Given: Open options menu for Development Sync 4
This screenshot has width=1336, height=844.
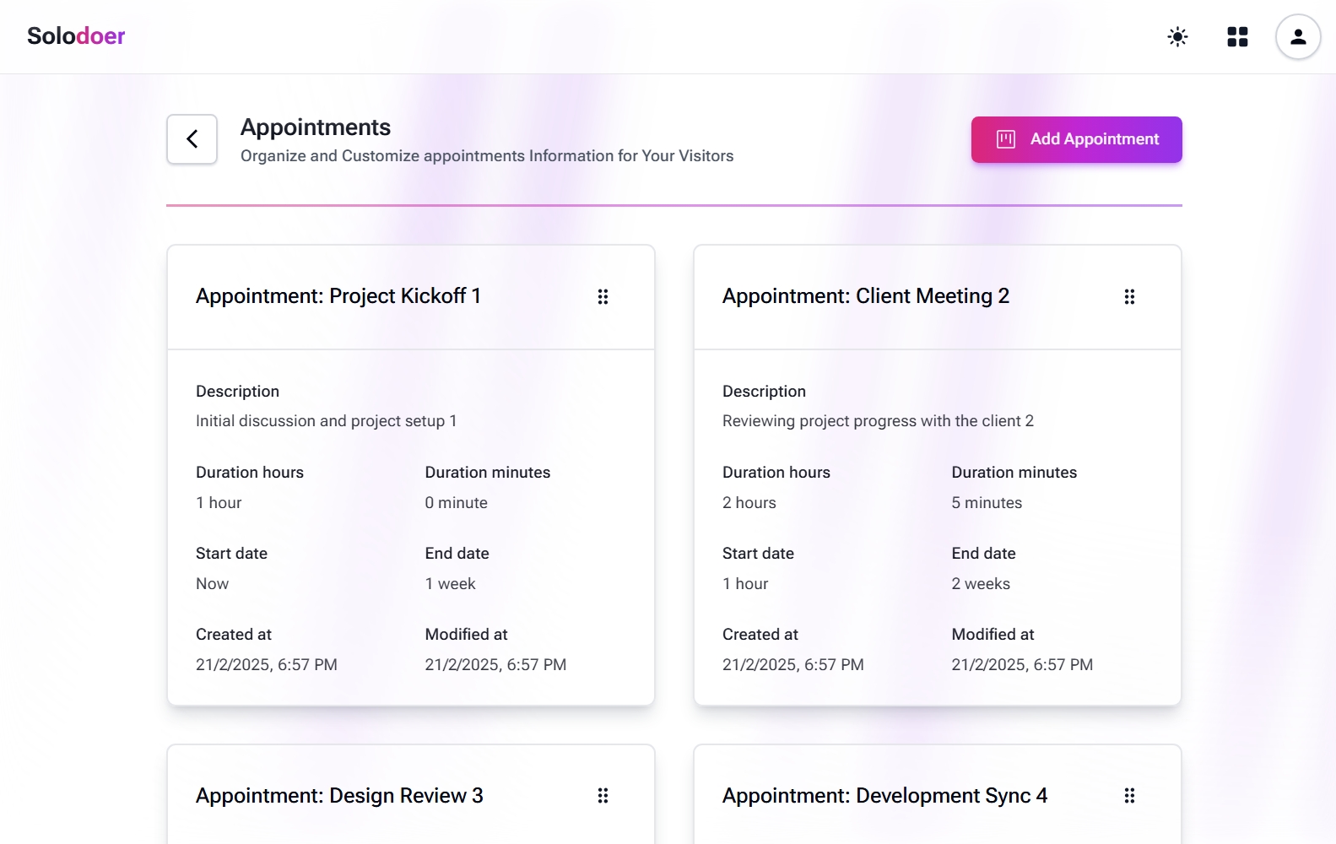Looking at the screenshot, I should tap(1129, 795).
